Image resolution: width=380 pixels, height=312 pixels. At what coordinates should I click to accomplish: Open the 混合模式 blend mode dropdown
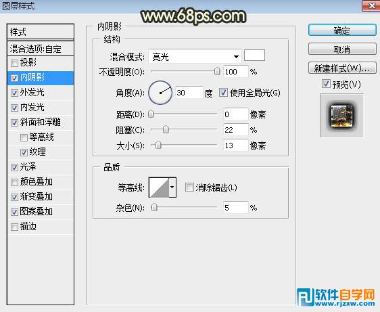click(195, 57)
